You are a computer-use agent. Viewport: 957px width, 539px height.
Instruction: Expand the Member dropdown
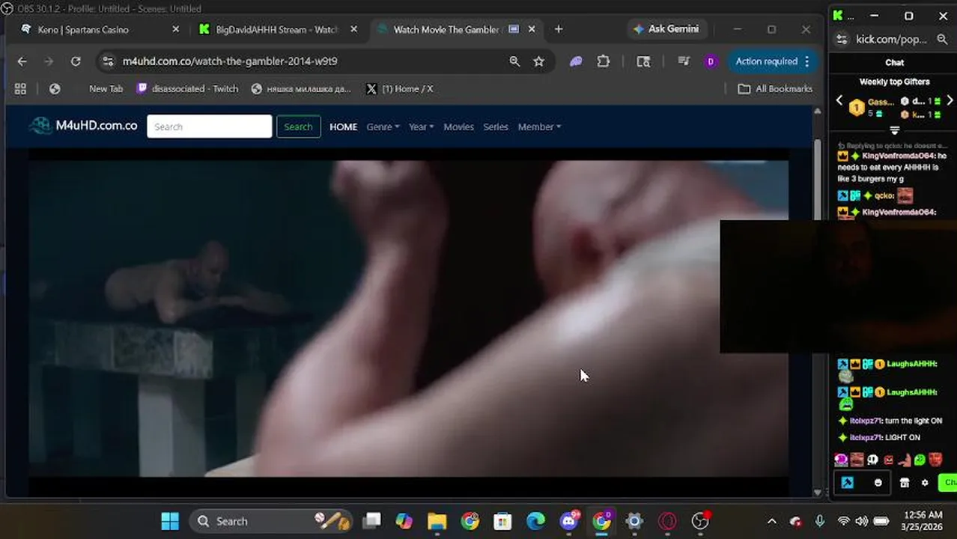pyautogui.click(x=539, y=127)
